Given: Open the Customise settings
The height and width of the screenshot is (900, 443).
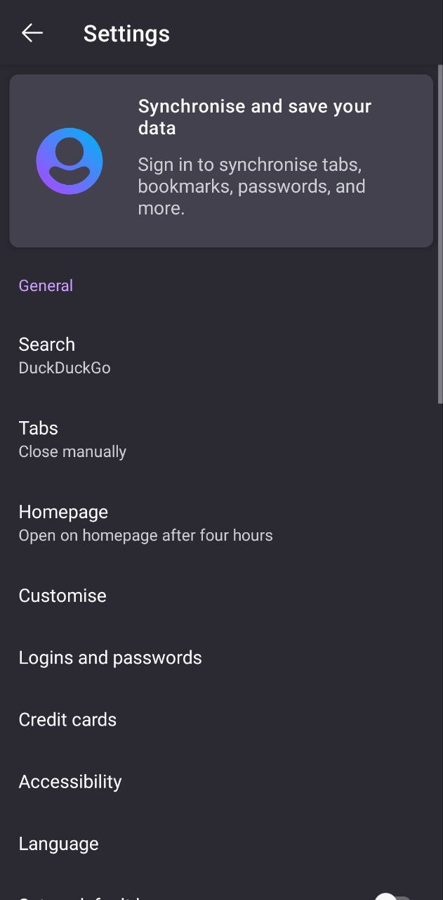Looking at the screenshot, I should coord(221,596).
